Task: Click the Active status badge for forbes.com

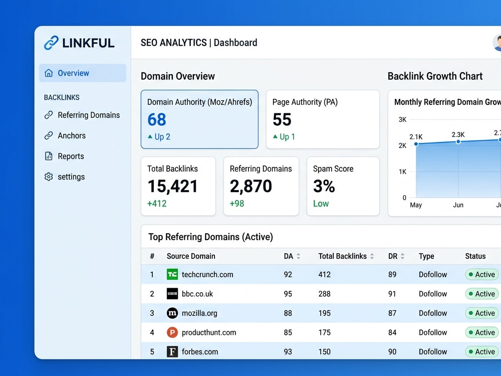Action: pyautogui.click(x=481, y=352)
